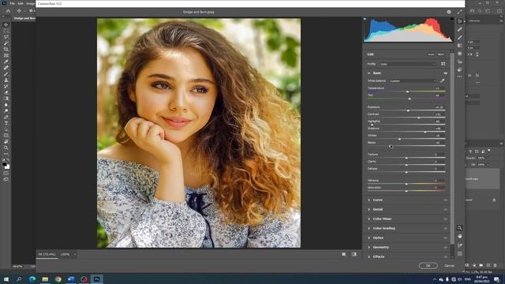The height and width of the screenshot is (284, 505).
Task: Select the Camera Raw hand tool
Action: coord(459,237)
